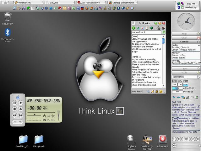Toggle Winamp's EQ window
Screen dimensions: 201x151
tap(44, 120)
